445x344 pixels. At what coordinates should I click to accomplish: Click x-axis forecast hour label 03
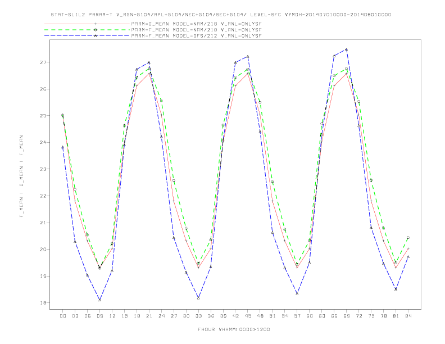click(75, 316)
